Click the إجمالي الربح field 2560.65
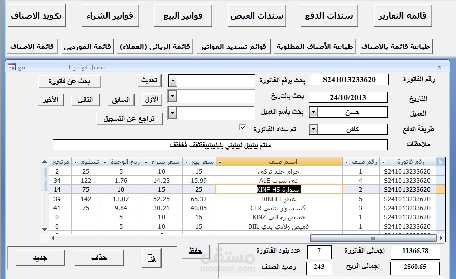Screen dimensions: 456x279 [x=415, y=267]
